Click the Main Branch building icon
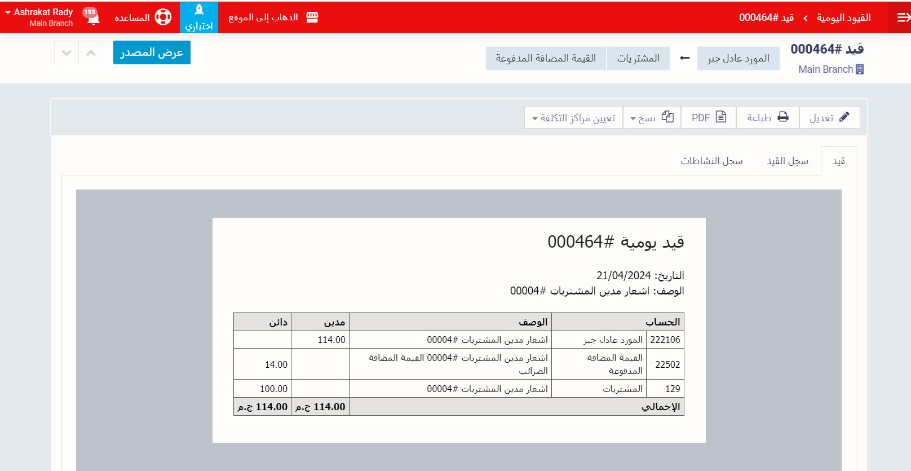Image resolution: width=911 pixels, height=471 pixels. click(860, 69)
